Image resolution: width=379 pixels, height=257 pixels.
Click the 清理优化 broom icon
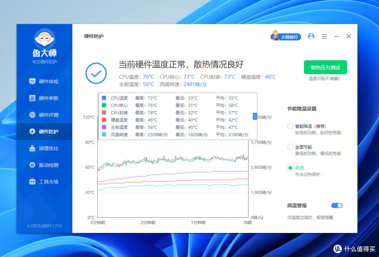[32, 148]
